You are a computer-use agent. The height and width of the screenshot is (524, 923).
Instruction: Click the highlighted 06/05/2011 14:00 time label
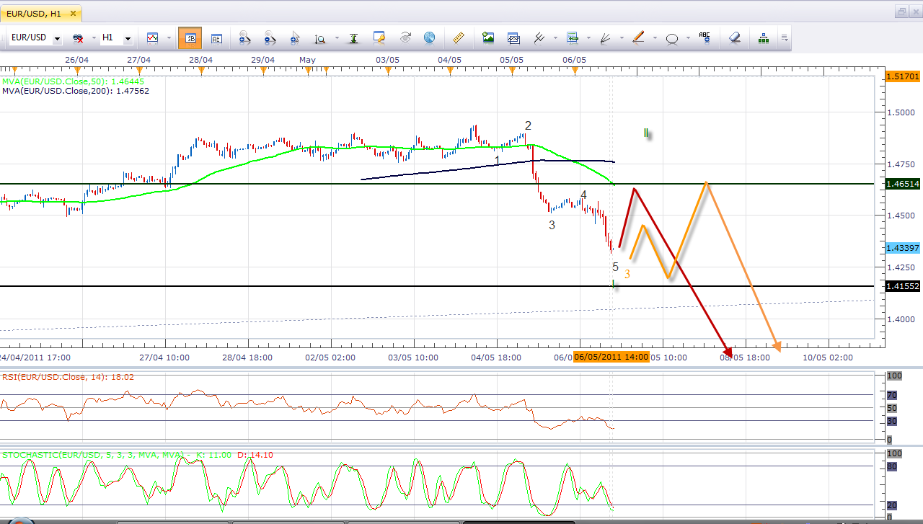coord(611,357)
